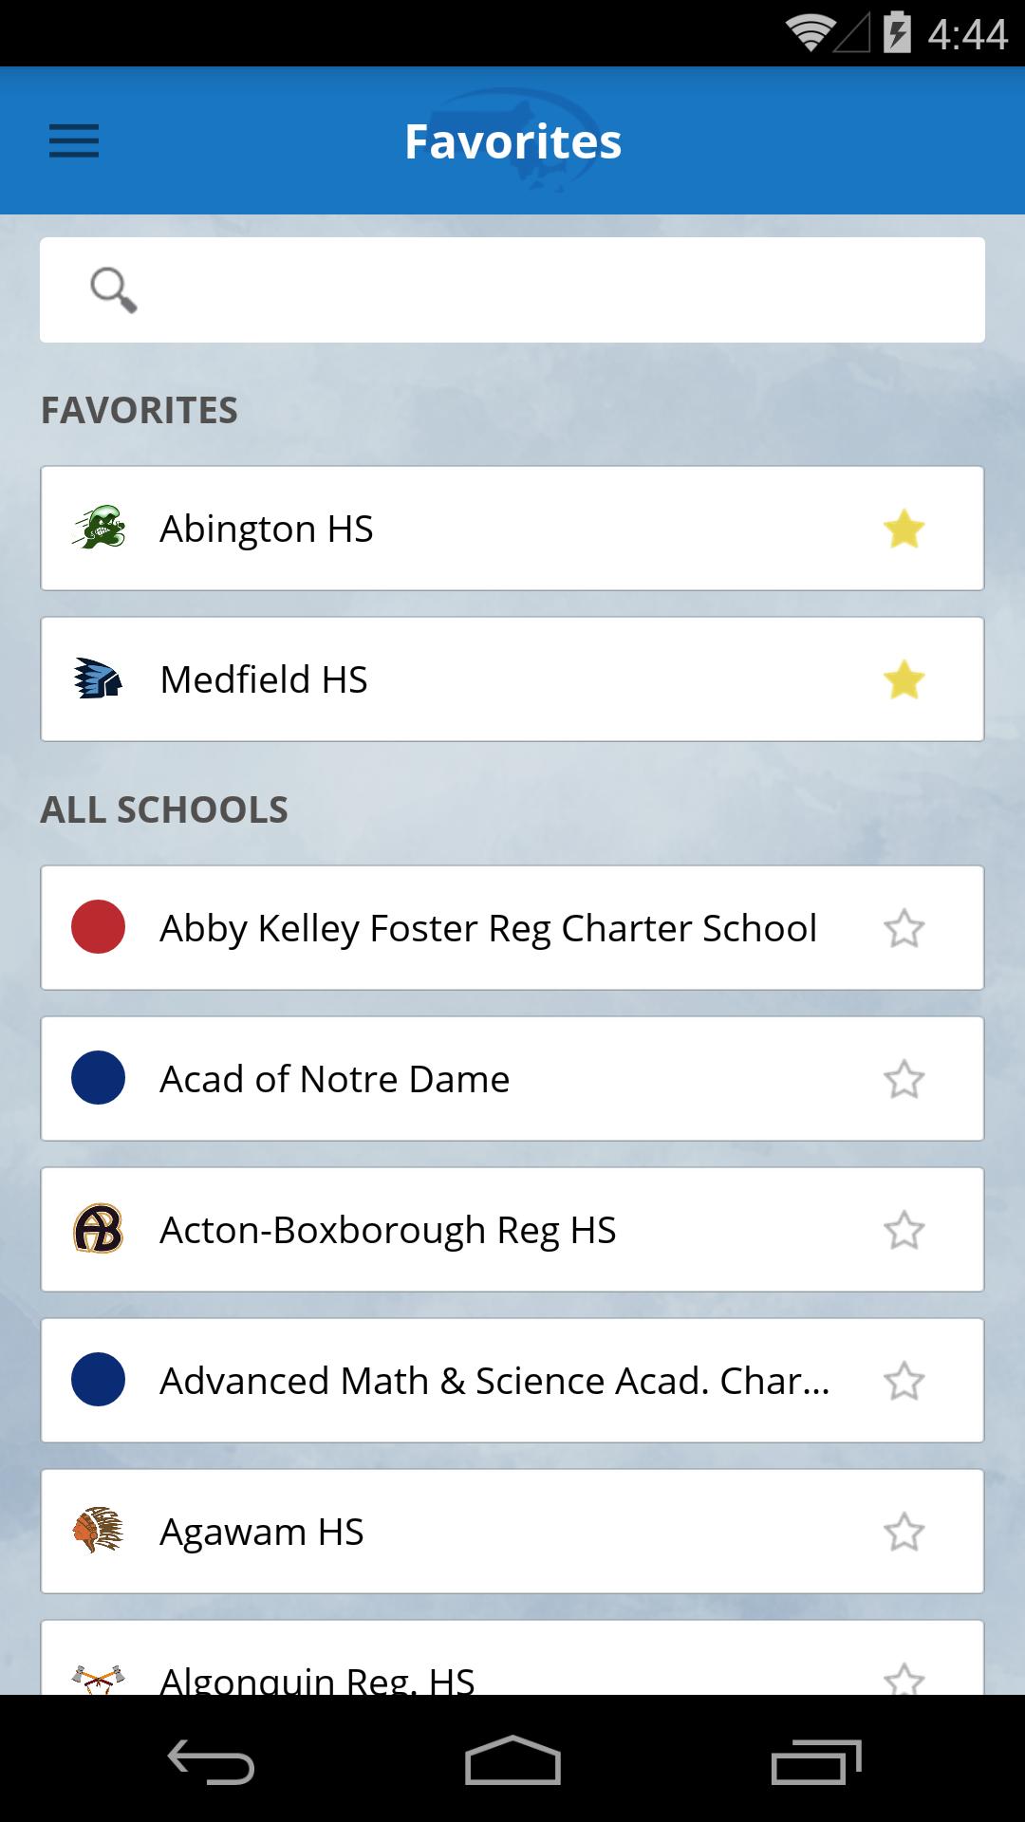
Task: Star the Agawam HS entry
Action: coord(904,1532)
